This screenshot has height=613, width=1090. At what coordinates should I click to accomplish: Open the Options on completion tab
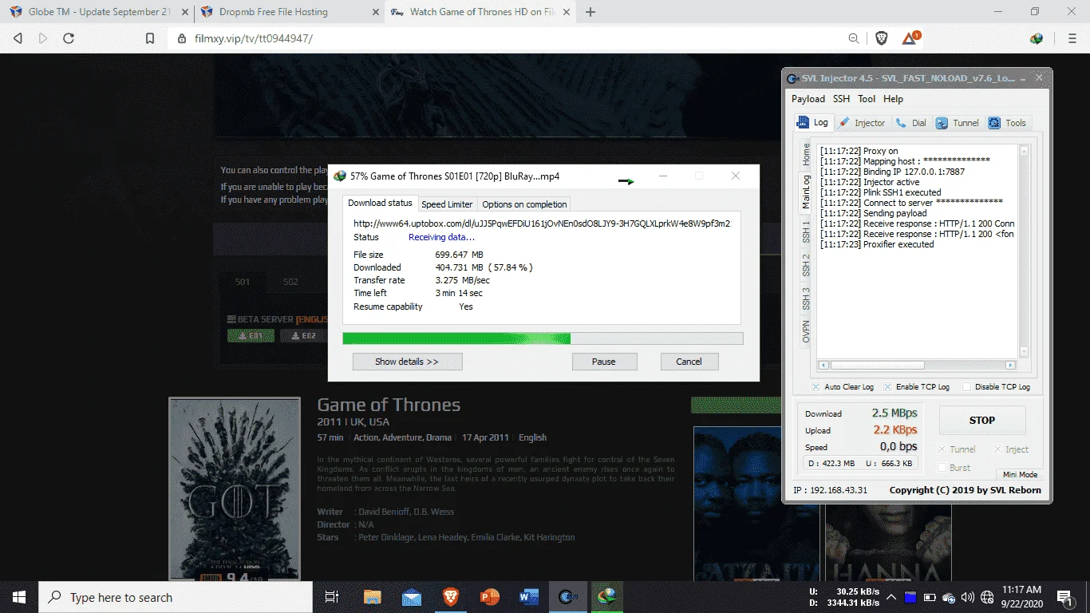(524, 204)
